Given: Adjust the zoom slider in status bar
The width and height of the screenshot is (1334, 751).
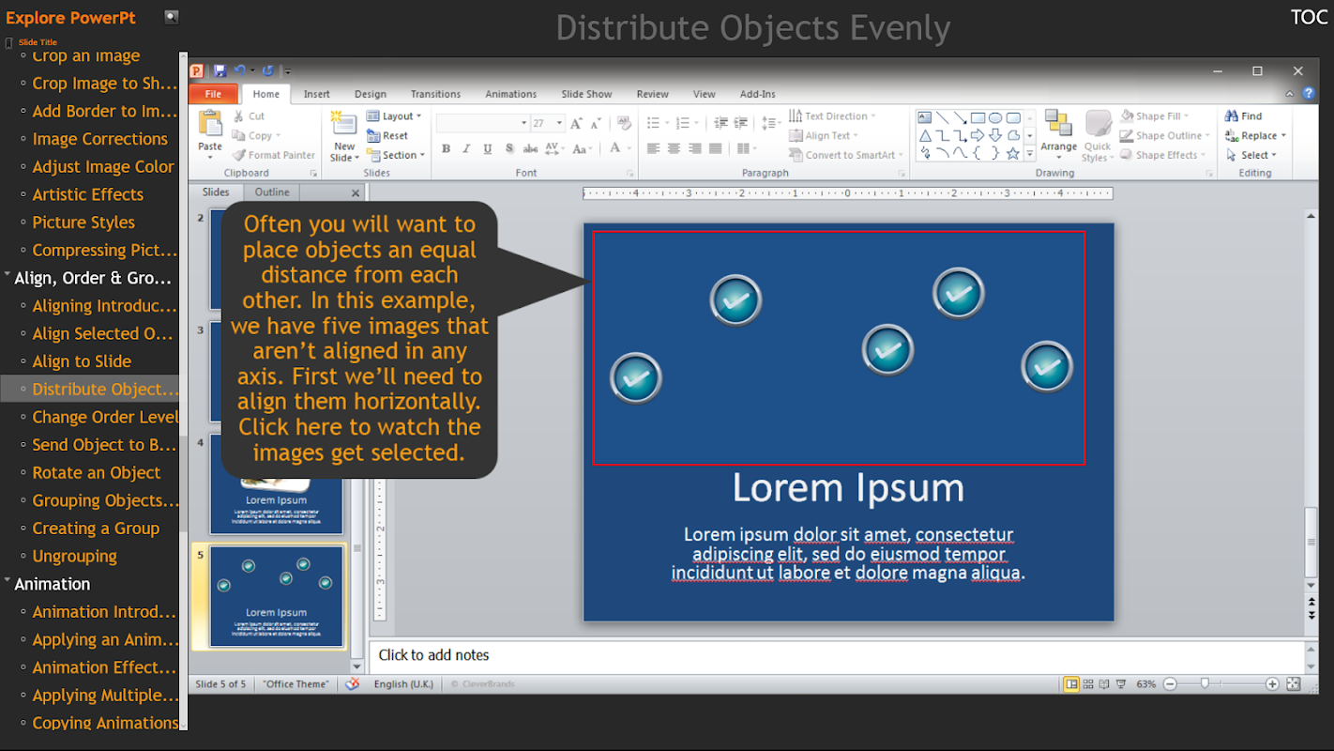Looking at the screenshot, I should (x=1205, y=684).
